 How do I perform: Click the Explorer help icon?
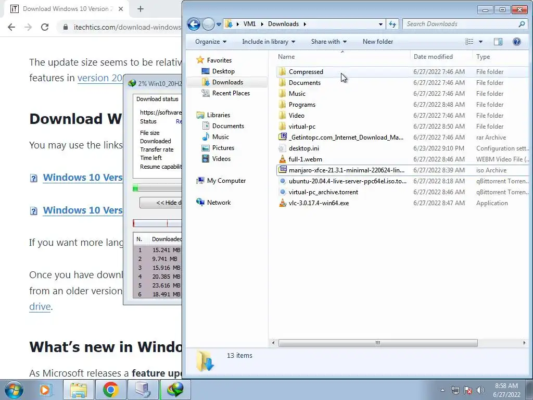[517, 42]
